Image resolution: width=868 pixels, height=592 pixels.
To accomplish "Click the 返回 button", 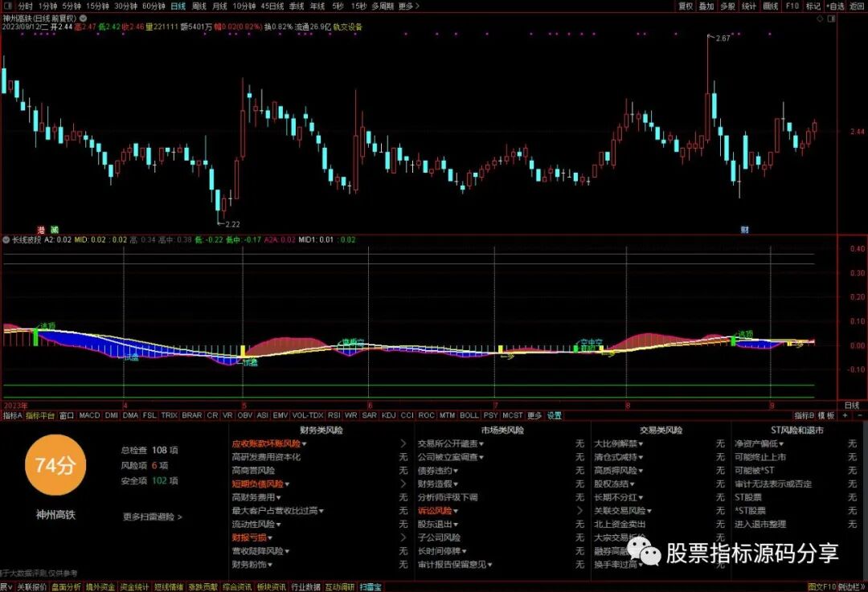I will coord(857,6).
